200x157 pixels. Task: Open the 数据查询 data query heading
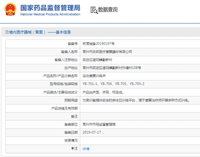(x=108, y=10)
